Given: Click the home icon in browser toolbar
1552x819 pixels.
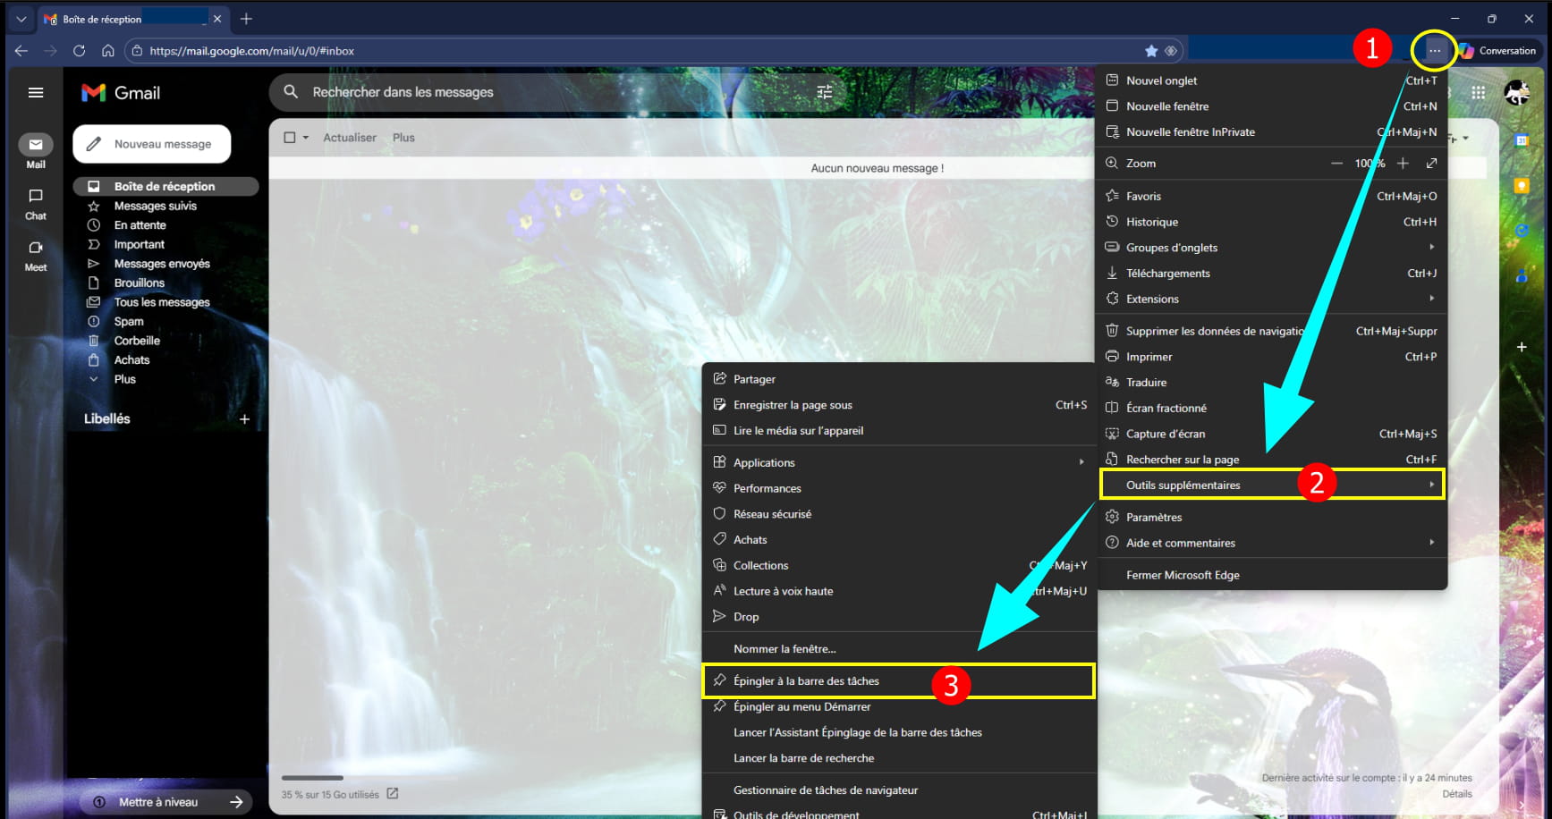Looking at the screenshot, I should (x=107, y=51).
